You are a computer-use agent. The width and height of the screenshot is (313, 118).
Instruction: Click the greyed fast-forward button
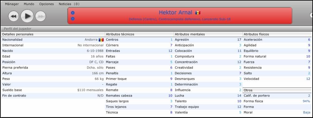[x=41, y=16]
